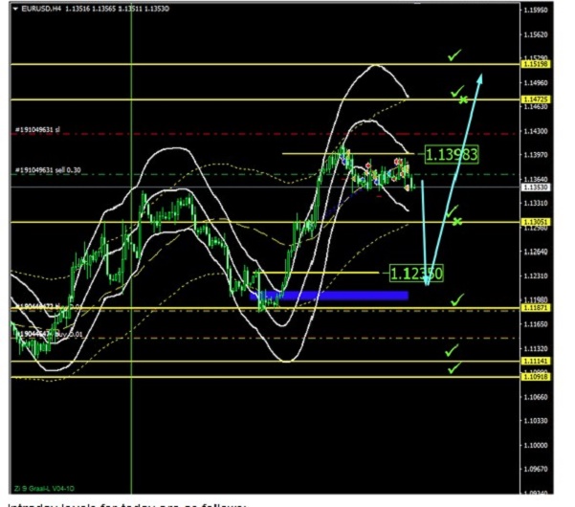Click the green checkmark above the 1.11871 line
The height and width of the screenshot is (507, 575).
coord(456,300)
